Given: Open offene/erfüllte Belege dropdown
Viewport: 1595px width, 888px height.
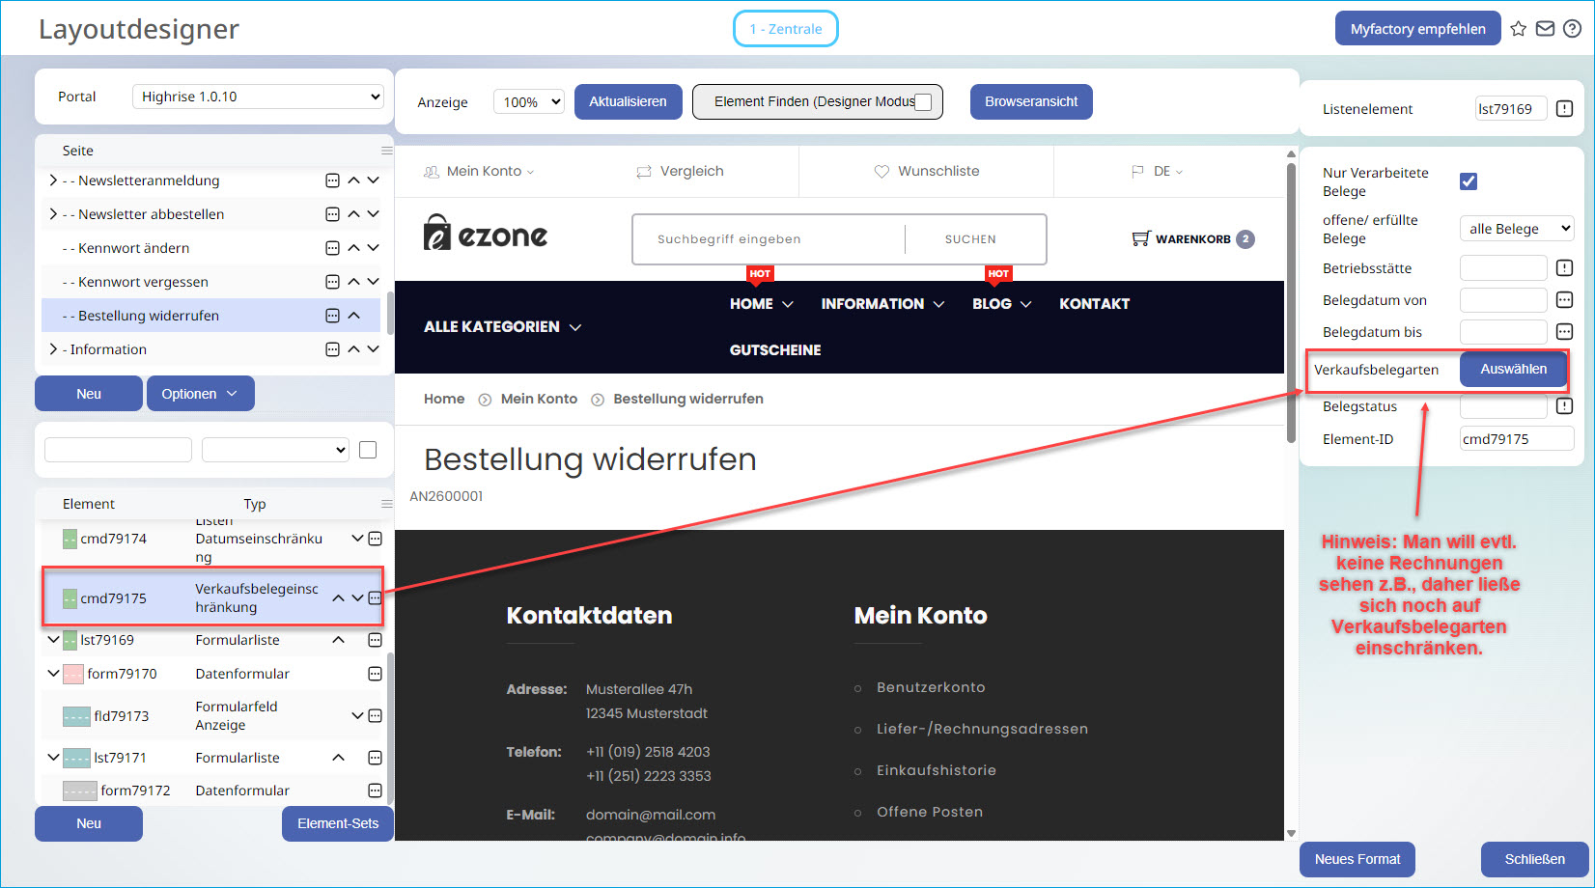Looking at the screenshot, I should [1517, 229].
